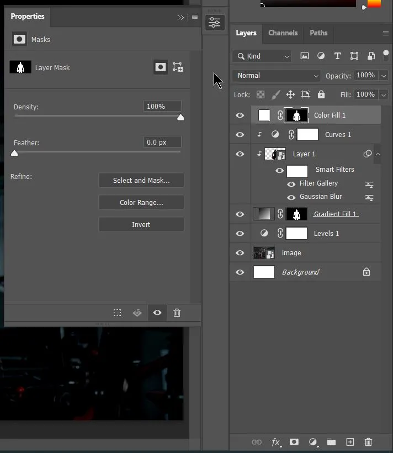Screen dimensions: 393x453
Task: Create a new layer
Action: 350,442
